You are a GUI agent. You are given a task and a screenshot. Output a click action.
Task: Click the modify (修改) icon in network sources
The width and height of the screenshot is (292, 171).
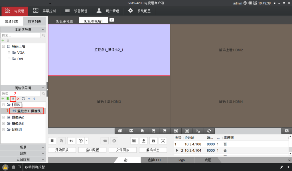(13, 99)
